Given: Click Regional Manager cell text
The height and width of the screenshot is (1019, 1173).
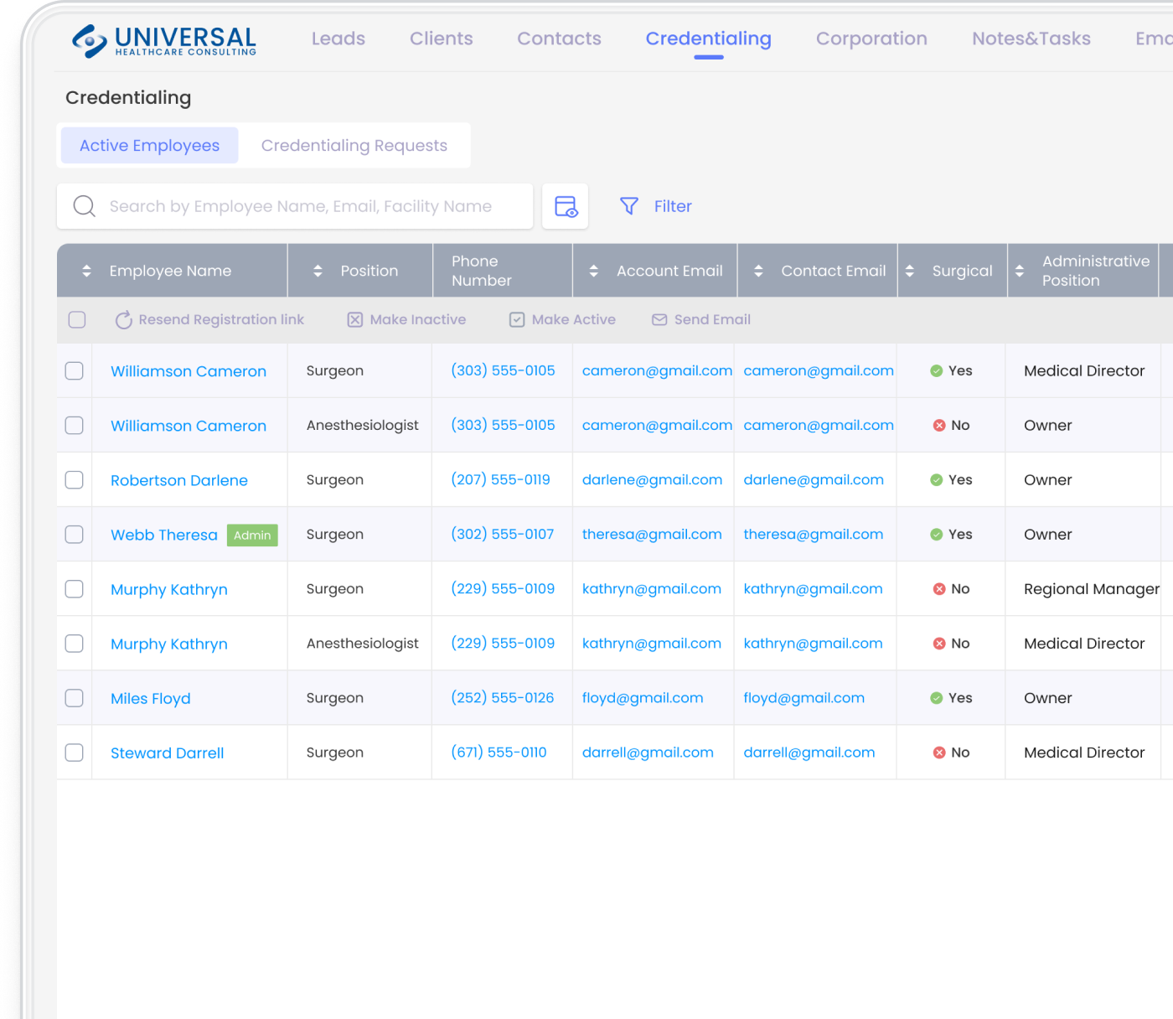Looking at the screenshot, I should [1092, 589].
